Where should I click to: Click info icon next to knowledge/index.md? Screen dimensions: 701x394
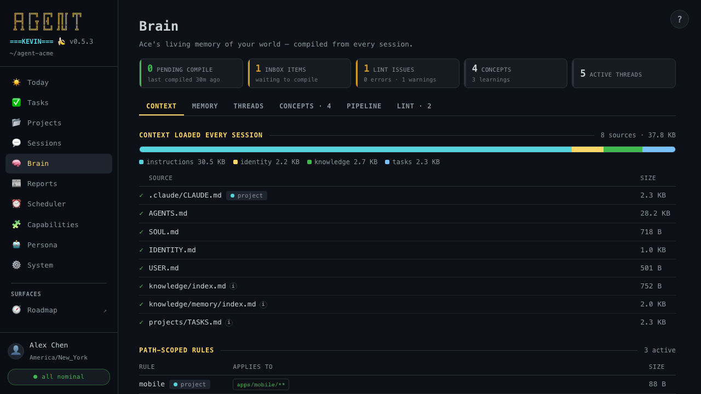click(x=233, y=286)
